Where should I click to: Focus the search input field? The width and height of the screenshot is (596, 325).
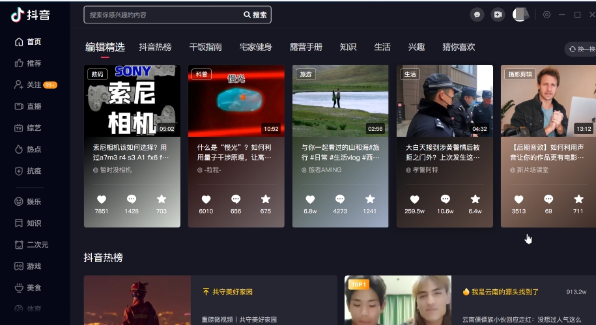point(163,15)
